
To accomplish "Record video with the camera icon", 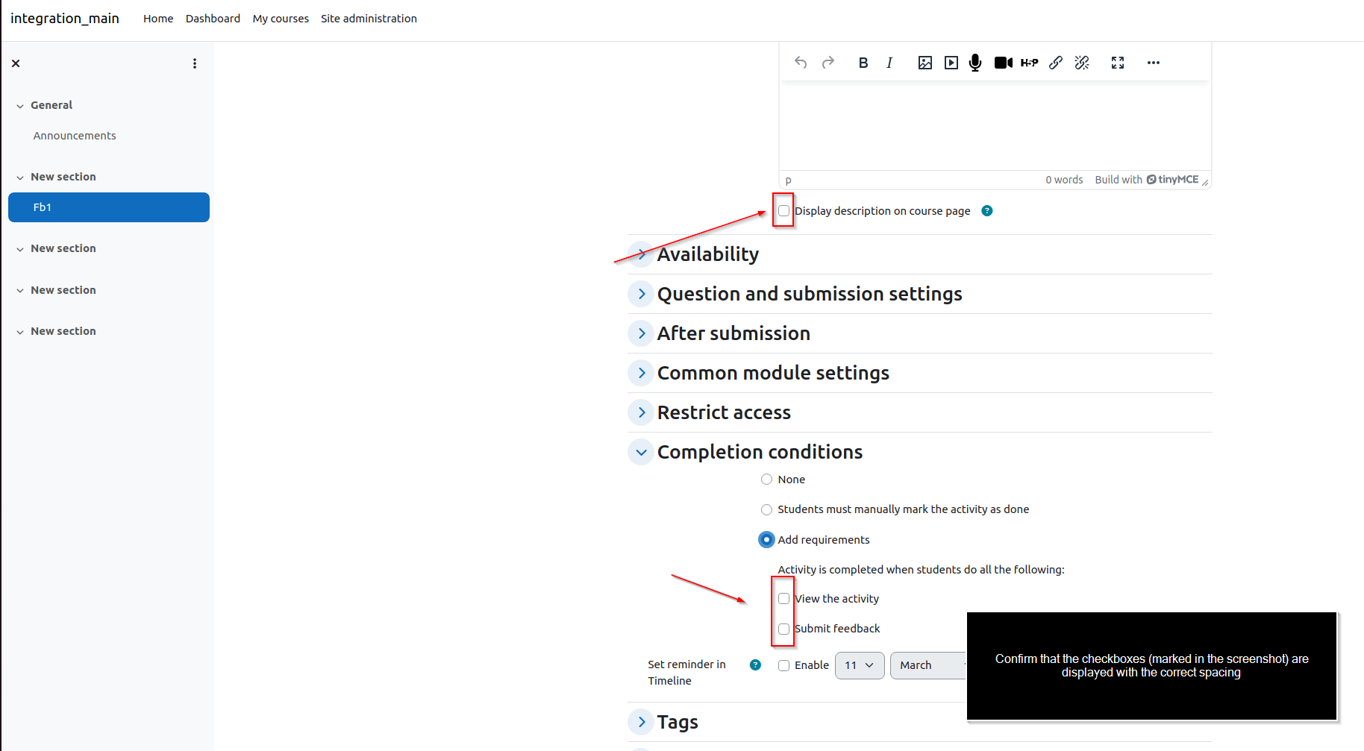I will coord(1004,63).
